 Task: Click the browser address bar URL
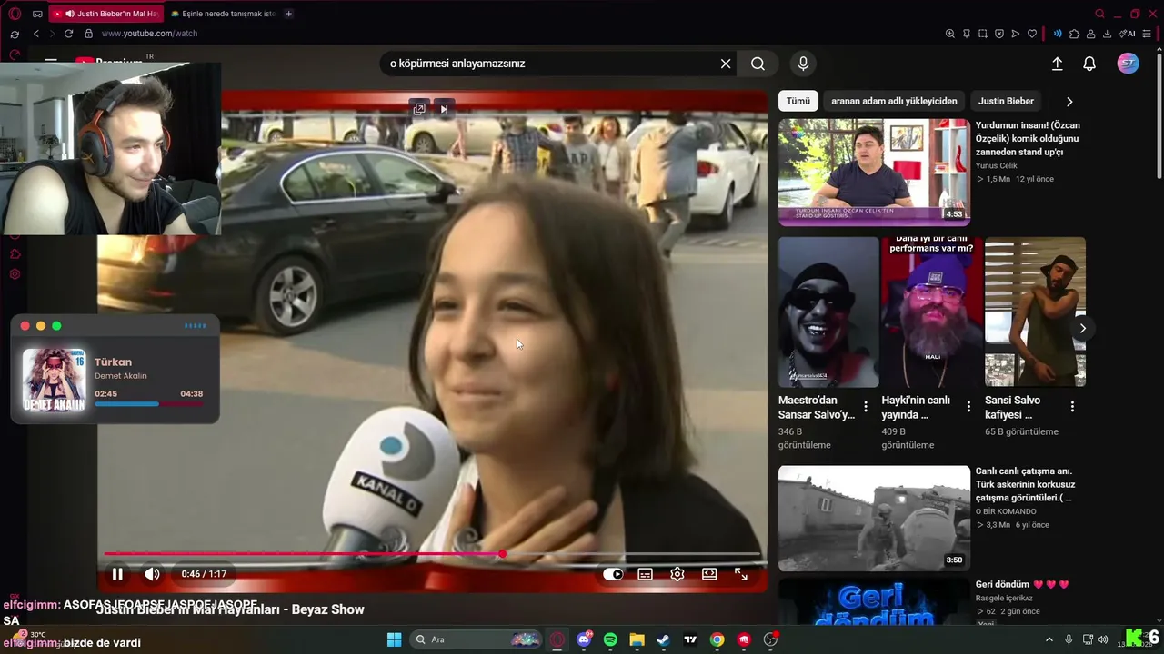149,34
